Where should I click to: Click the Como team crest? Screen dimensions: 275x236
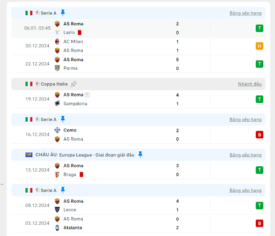coord(57,130)
